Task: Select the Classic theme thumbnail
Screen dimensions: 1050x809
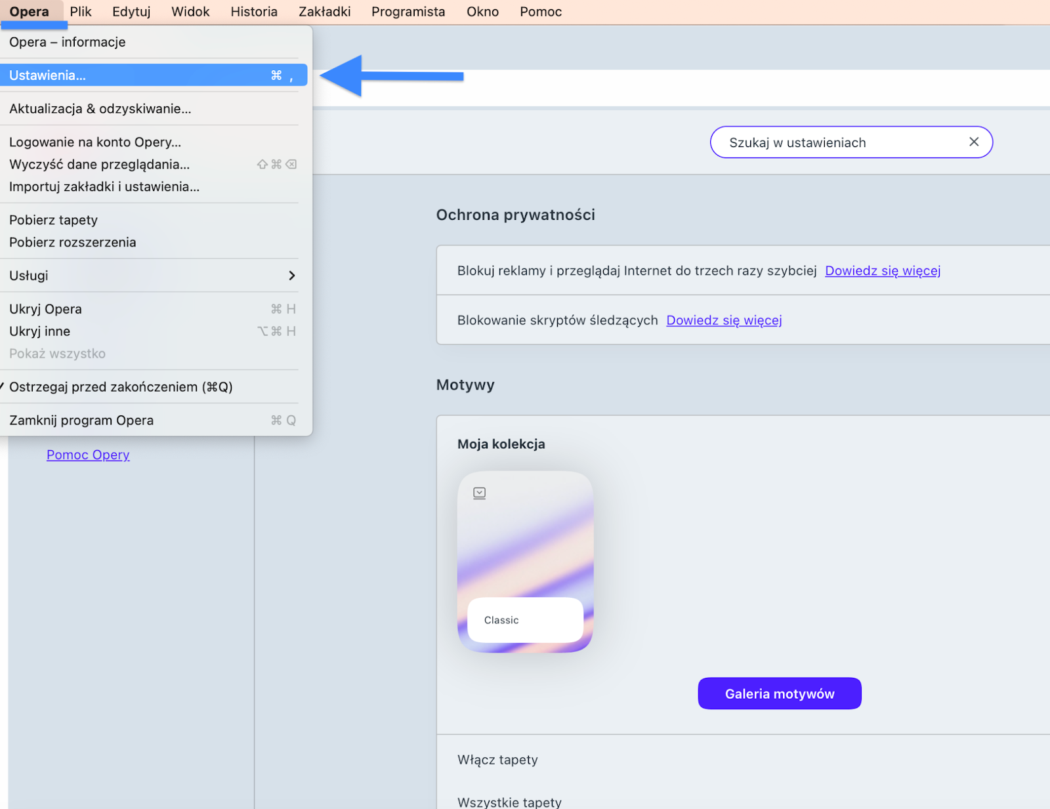Action: point(525,562)
